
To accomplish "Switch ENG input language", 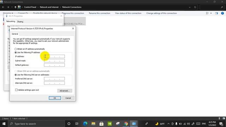I will pyautogui.click(x=204, y=124).
